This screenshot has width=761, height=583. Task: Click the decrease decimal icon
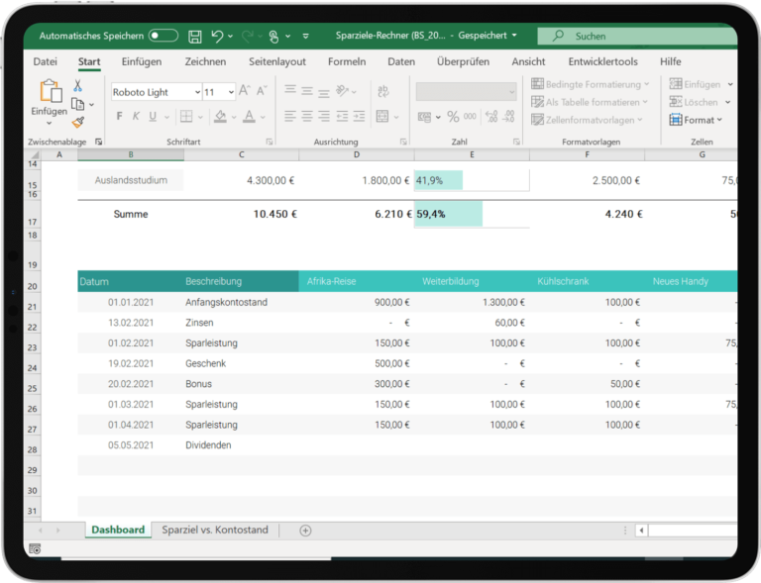tap(508, 117)
